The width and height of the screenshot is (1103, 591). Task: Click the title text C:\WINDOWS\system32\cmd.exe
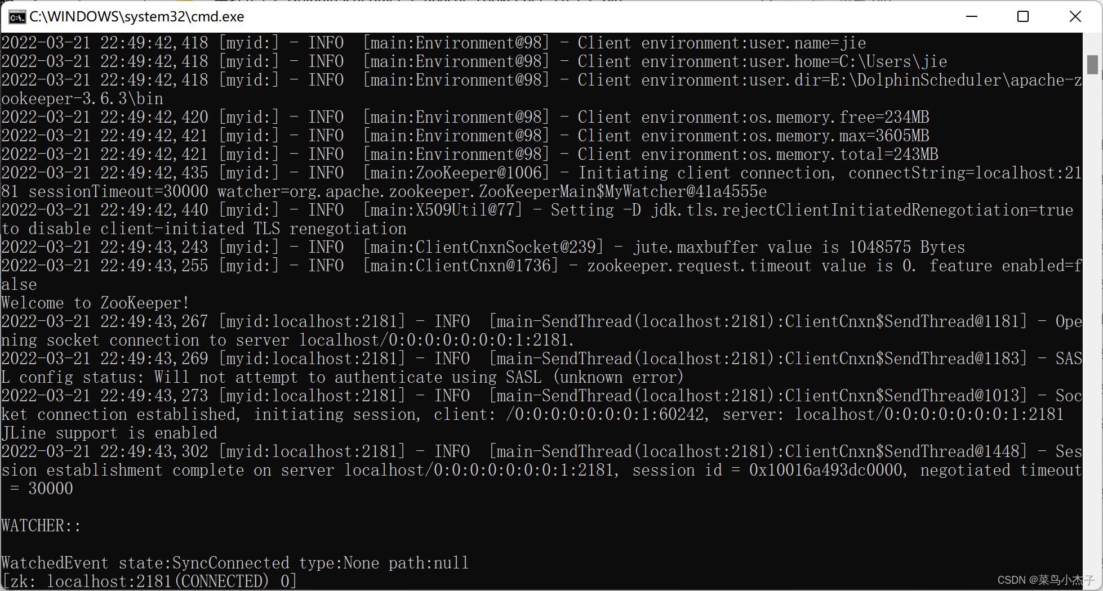point(137,17)
